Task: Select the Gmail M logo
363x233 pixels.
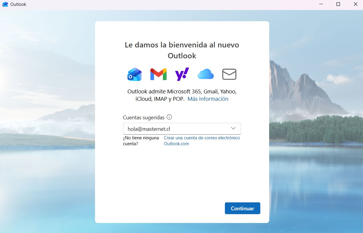Action: tap(158, 74)
